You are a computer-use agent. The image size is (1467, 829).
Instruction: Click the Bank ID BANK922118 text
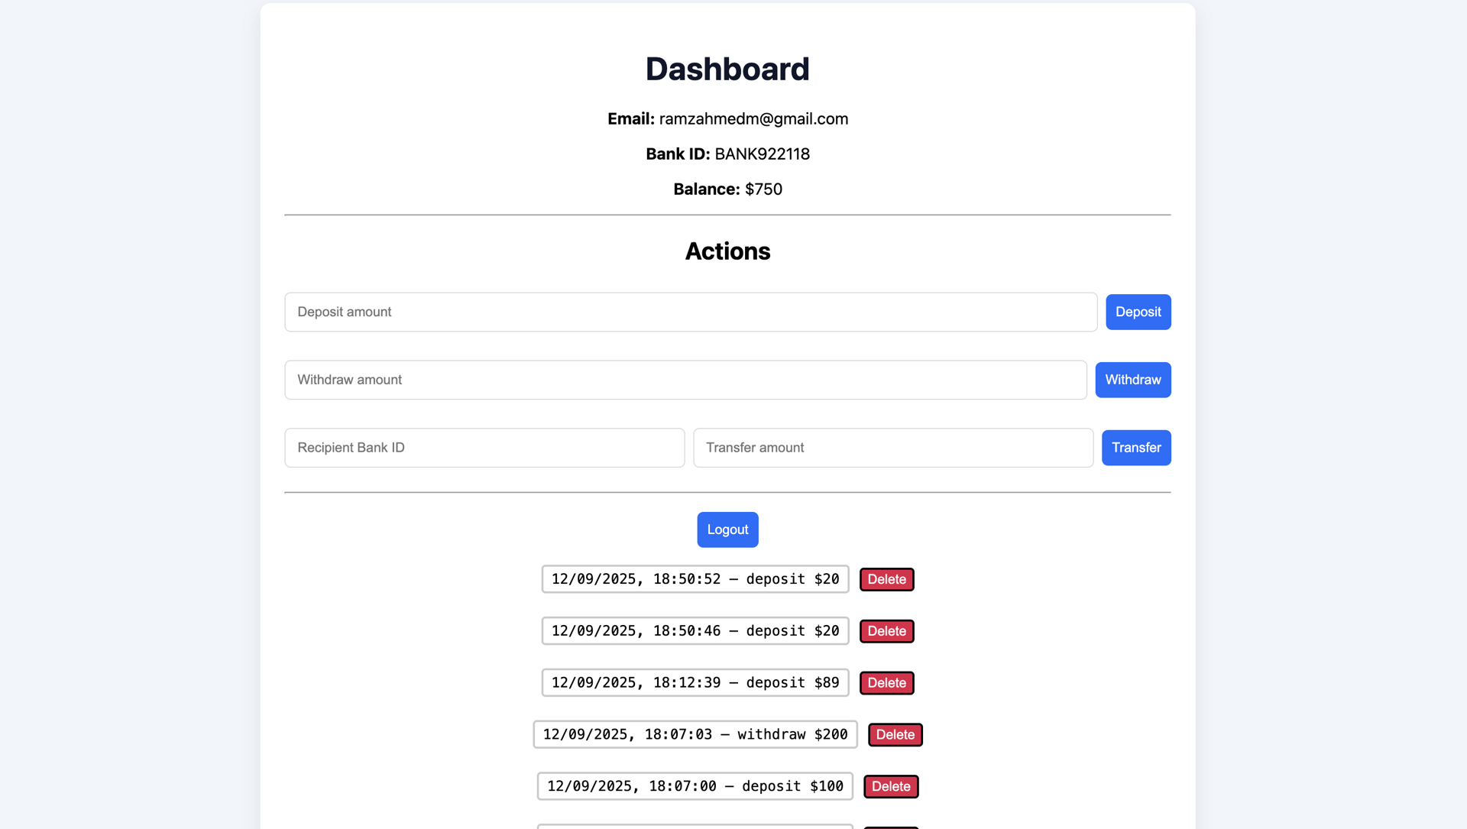(x=762, y=154)
